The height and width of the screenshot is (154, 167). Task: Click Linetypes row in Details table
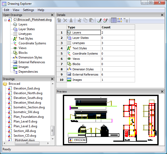96,43
